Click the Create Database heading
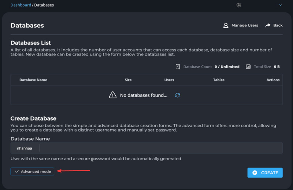 pos(33,118)
